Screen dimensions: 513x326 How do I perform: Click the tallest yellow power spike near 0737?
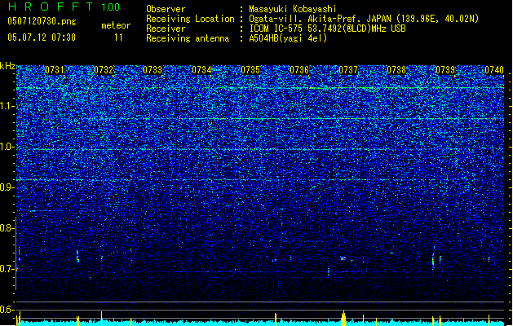pos(343,318)
